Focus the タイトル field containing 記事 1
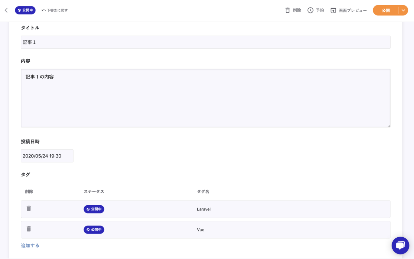 tap(206, 42)
